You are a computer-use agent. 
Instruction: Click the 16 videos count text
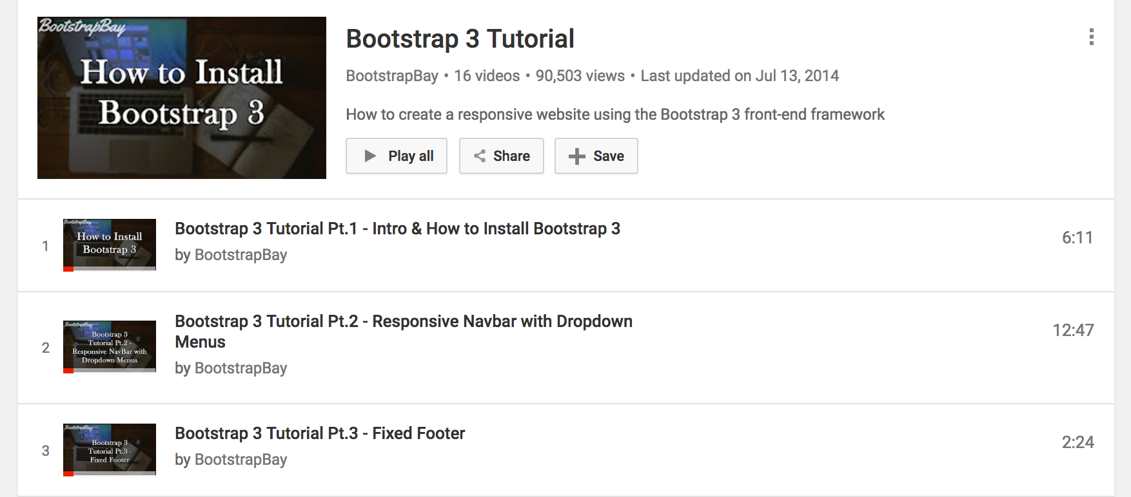coord(487,76)
